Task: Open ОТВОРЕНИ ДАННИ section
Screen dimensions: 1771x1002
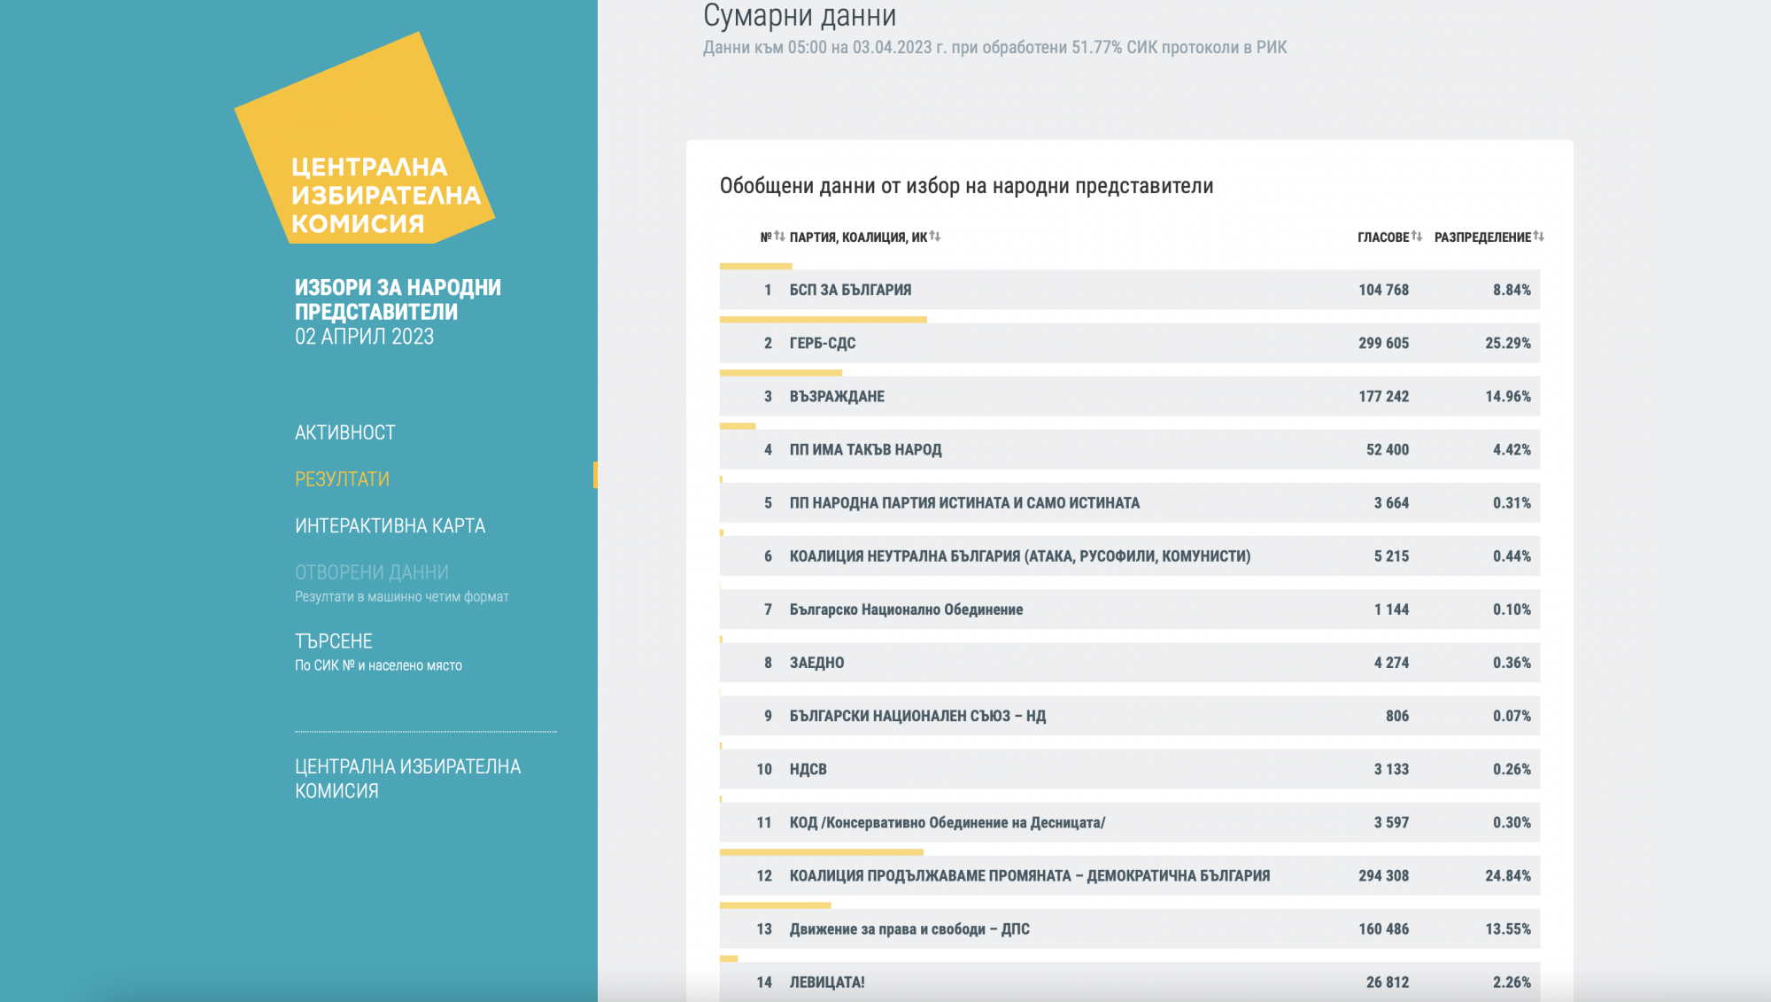Action: tap(371, 572)
